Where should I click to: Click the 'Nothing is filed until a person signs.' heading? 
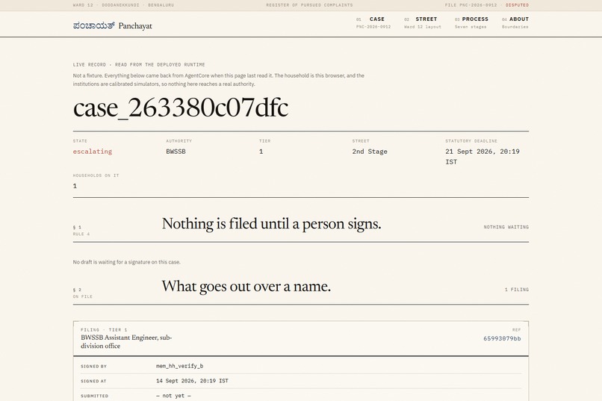coord(271,224)
